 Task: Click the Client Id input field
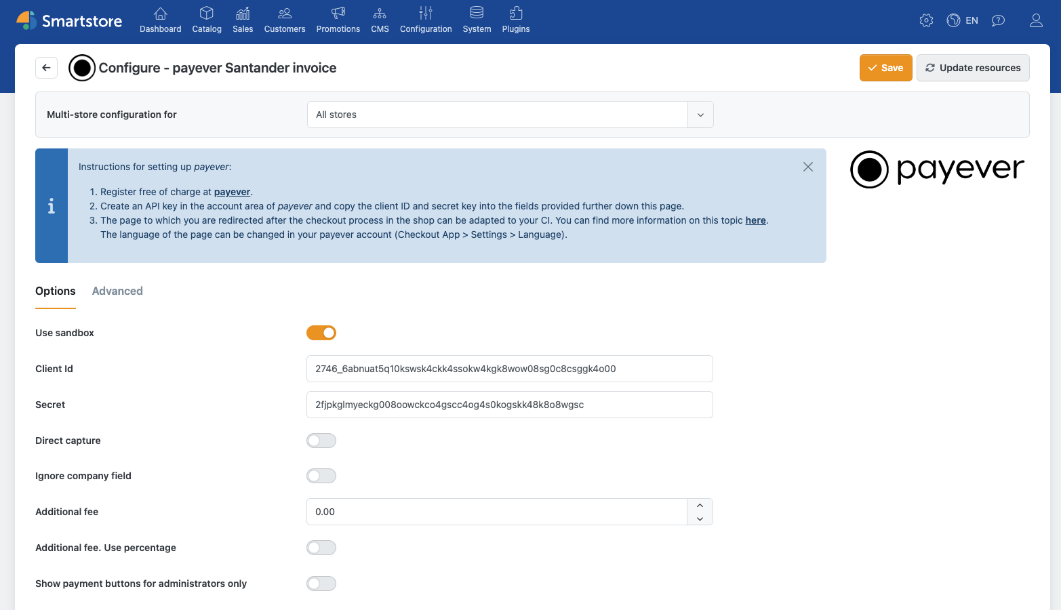tap(510, 369)
